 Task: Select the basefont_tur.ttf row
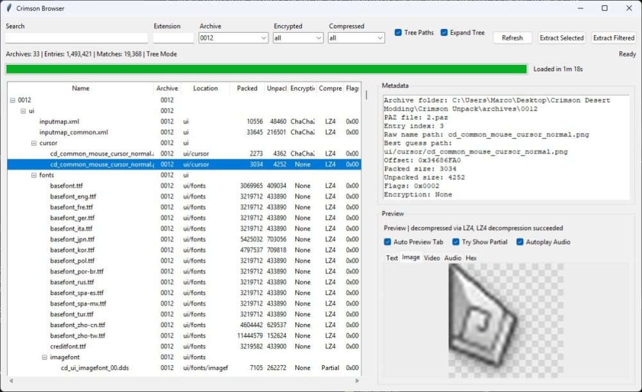point(184,314)
